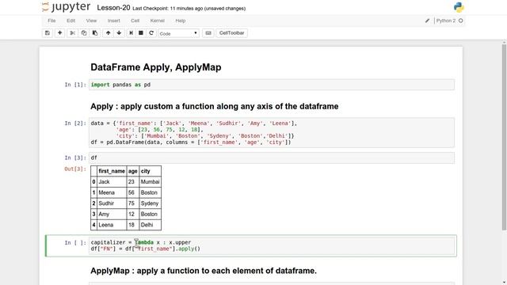The width and height of the screenshot is (507, 285).
Task: Paste cell below icon
Action: (95, 33)
